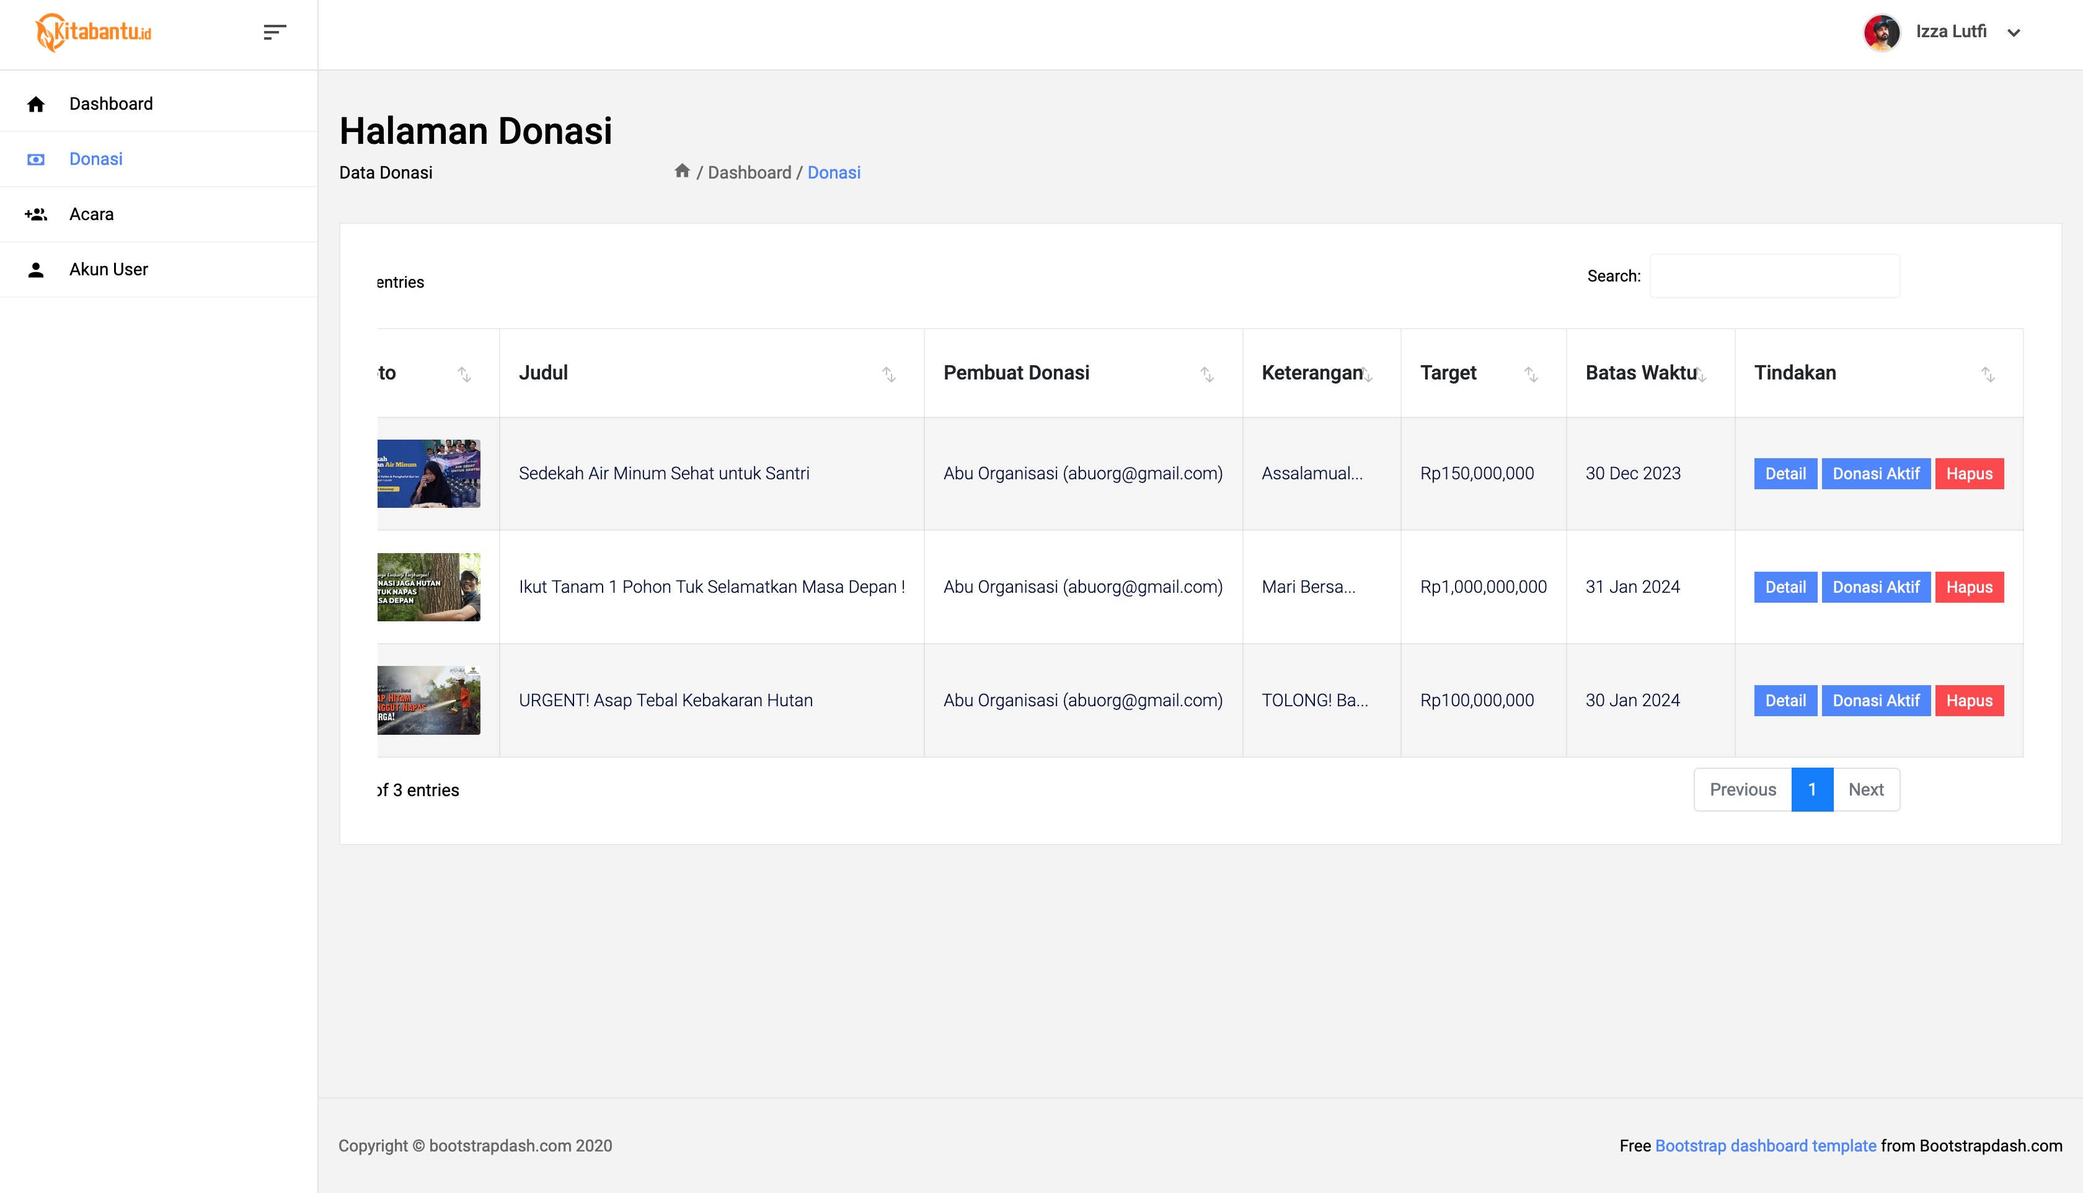Click Dashboard in the breadcrumb
This screenshot has width=2083, height=1193.
pyautogui.click(x=749, y=172)
